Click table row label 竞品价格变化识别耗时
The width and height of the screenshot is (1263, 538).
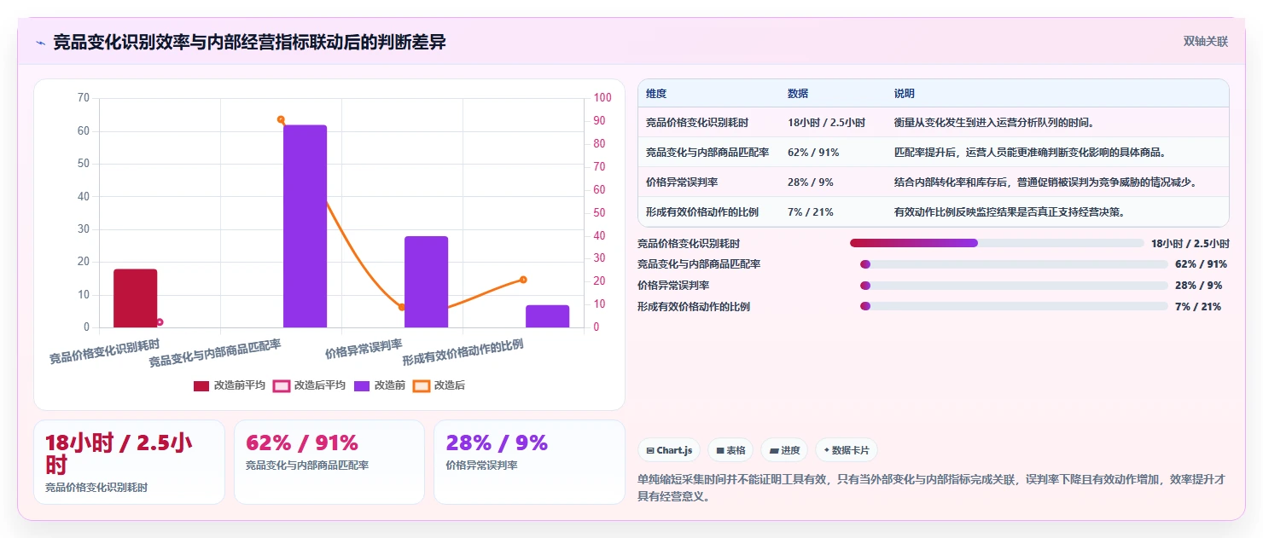[x=697, y=123]
